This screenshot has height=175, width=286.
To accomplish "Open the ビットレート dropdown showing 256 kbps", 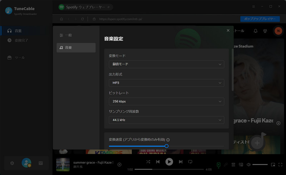I will click(x=166, y=101).
